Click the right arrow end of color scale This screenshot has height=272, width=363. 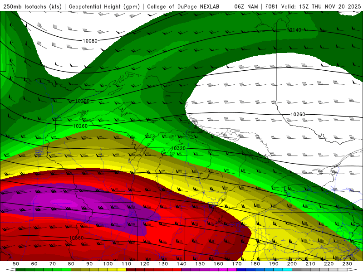[x=352, y=270]
